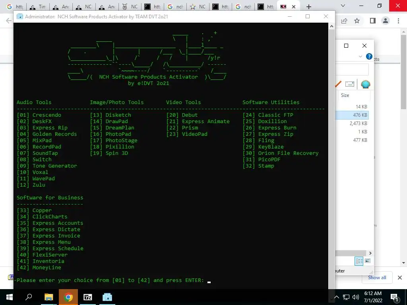Viewport: 407px width, 305px height.
Task: Click the blue shell icon in Explorer
Action: click(366, 84)
